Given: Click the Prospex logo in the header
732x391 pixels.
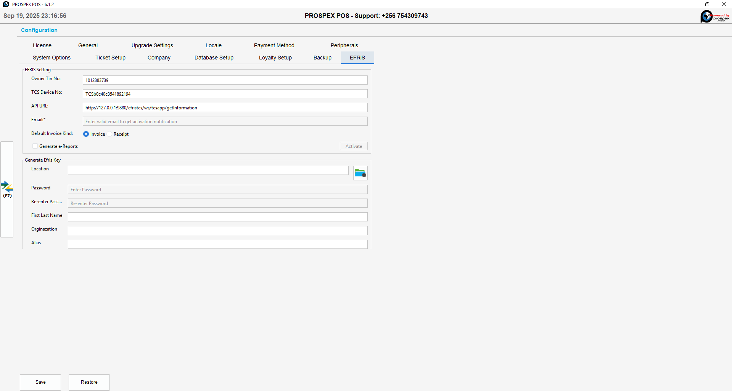Looking at the screenshot, I should pos(715,16).
